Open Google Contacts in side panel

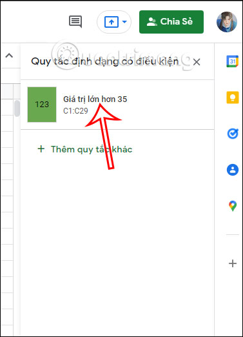pos(233,170)
